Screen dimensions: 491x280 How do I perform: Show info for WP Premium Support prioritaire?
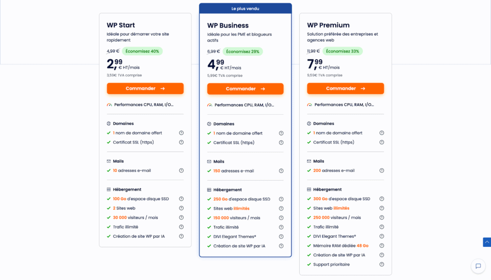pos(382,265)
